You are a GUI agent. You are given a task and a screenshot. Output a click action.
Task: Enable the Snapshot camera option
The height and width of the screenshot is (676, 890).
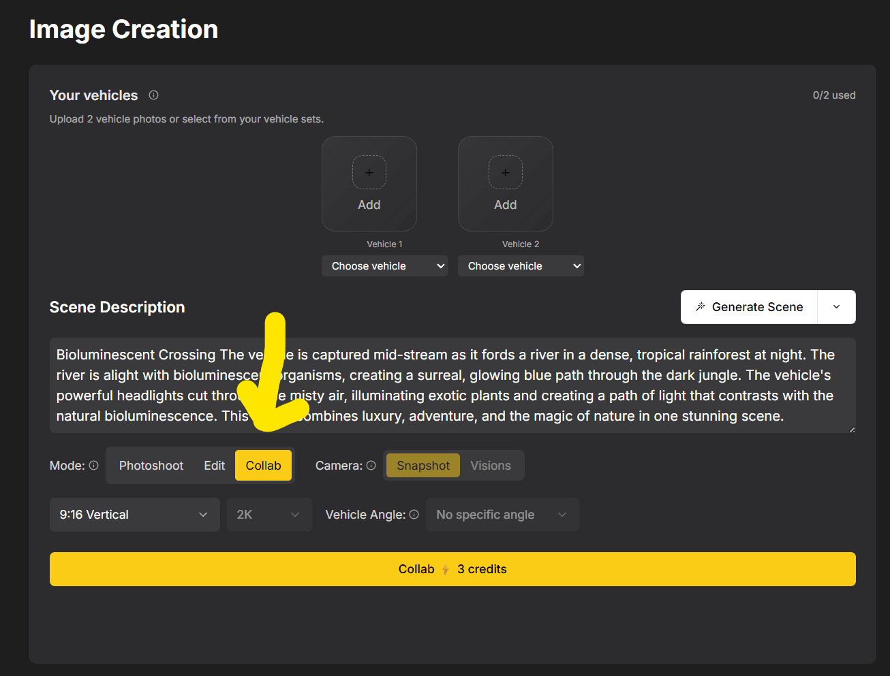pos(423,465)
